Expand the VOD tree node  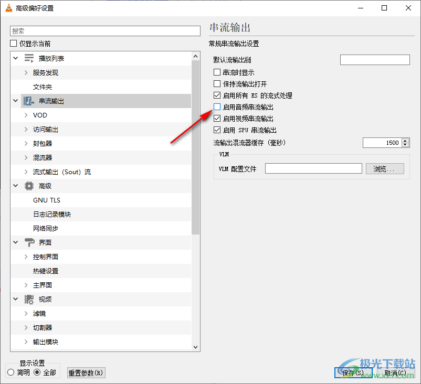click(26, 115)
